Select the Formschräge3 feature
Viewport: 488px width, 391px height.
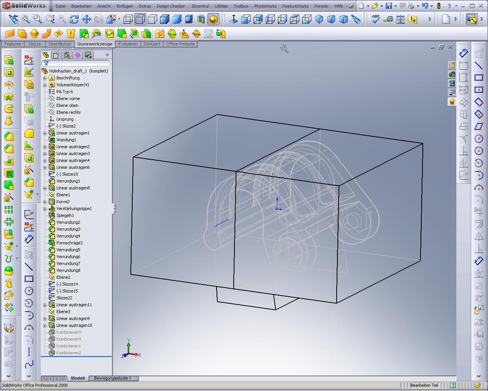69,243
